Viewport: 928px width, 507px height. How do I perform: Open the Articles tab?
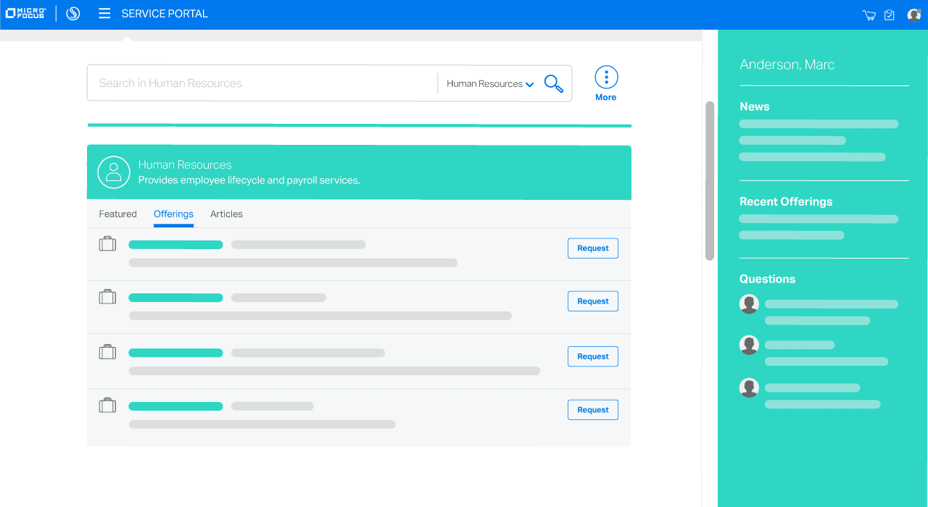click(226, 214)
